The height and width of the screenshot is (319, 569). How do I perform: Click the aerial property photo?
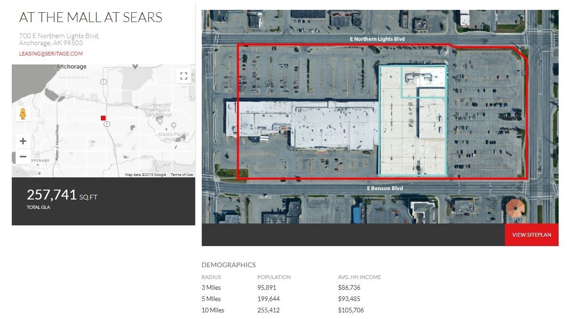[380, 117]
